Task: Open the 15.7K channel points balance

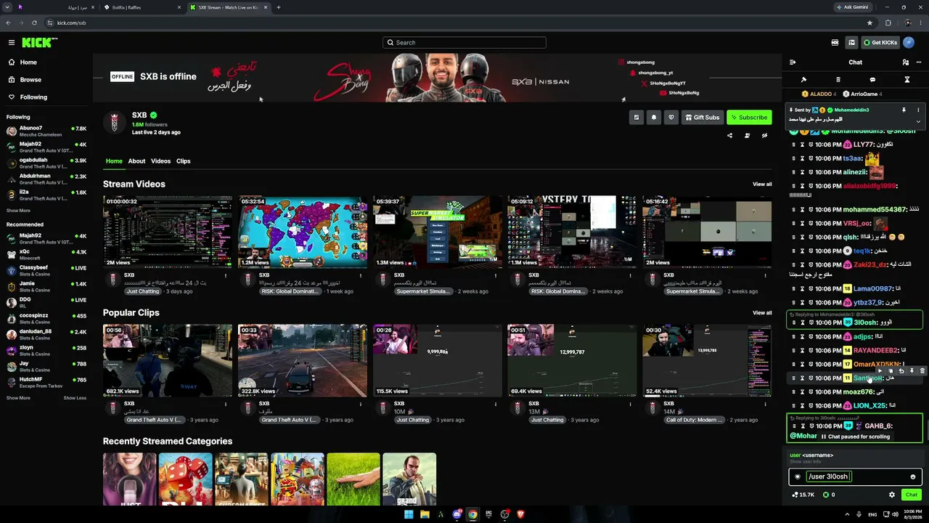Action: point(803,495)
